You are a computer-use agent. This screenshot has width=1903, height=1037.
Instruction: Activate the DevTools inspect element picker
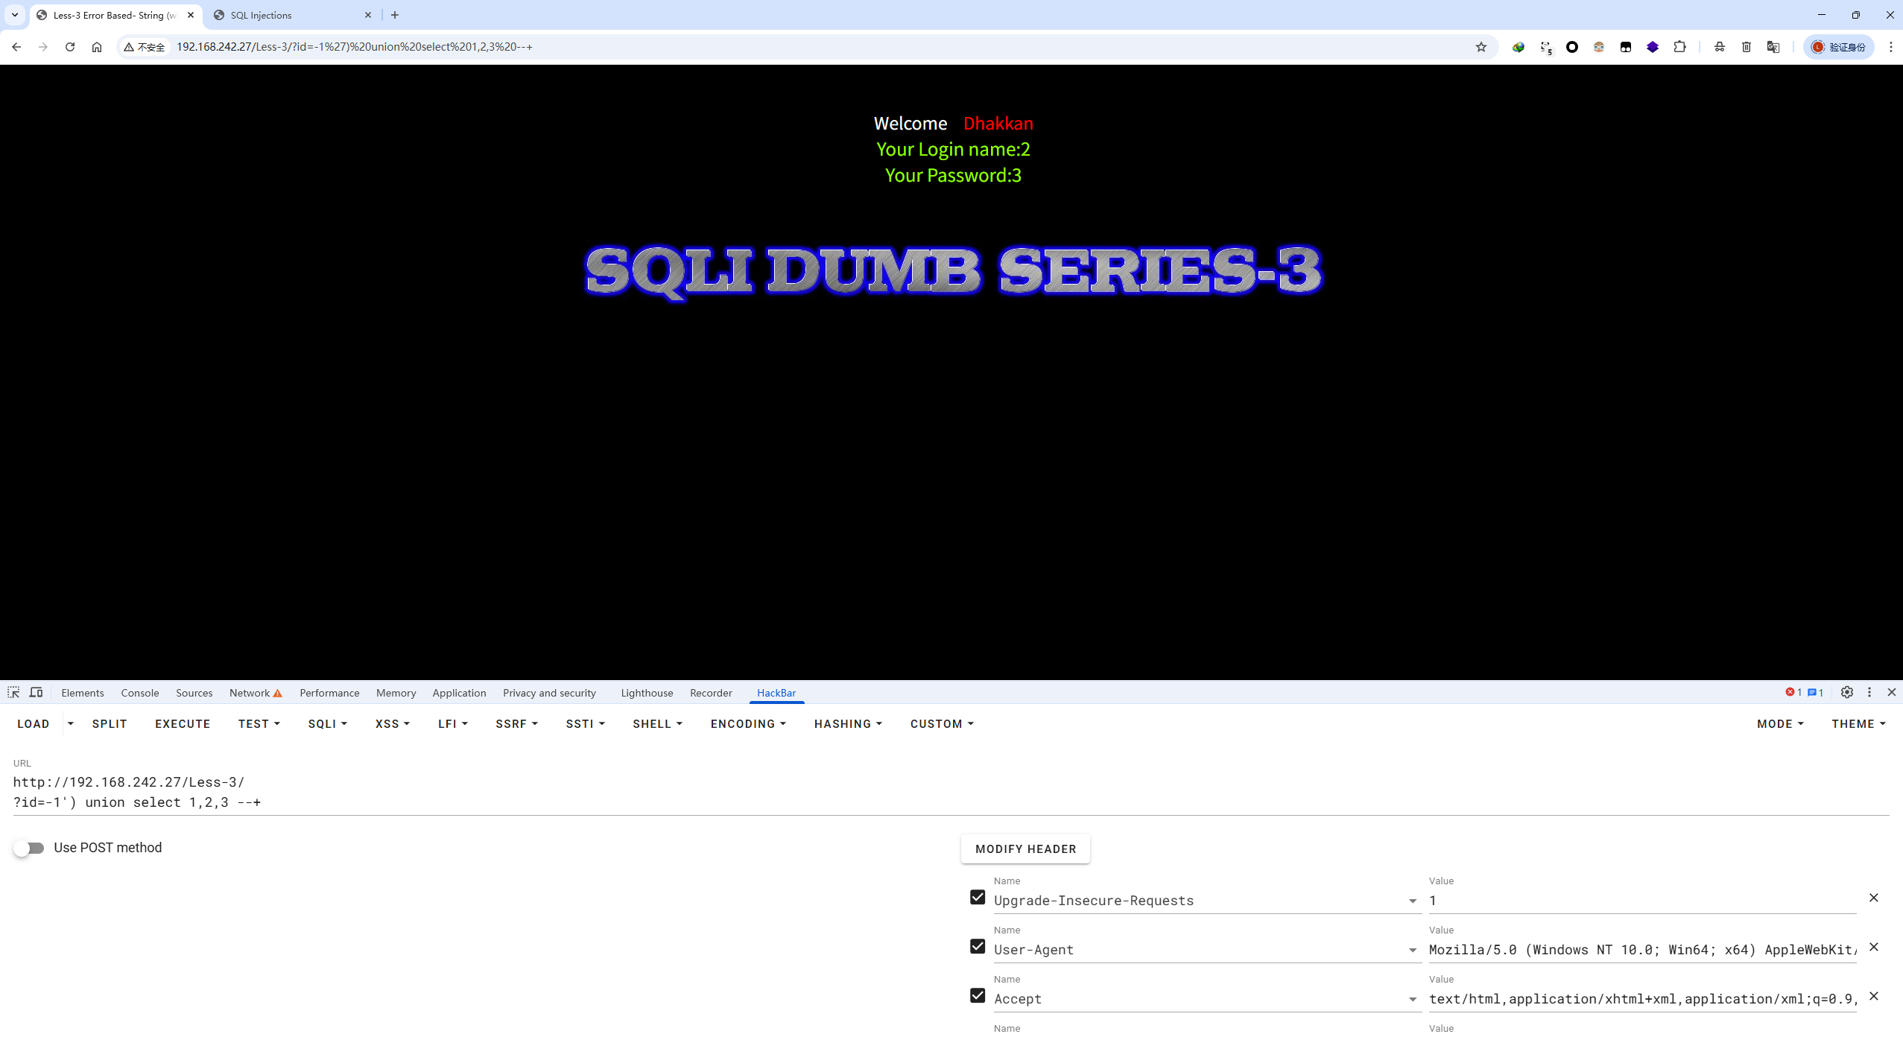(x=13, y=693)
